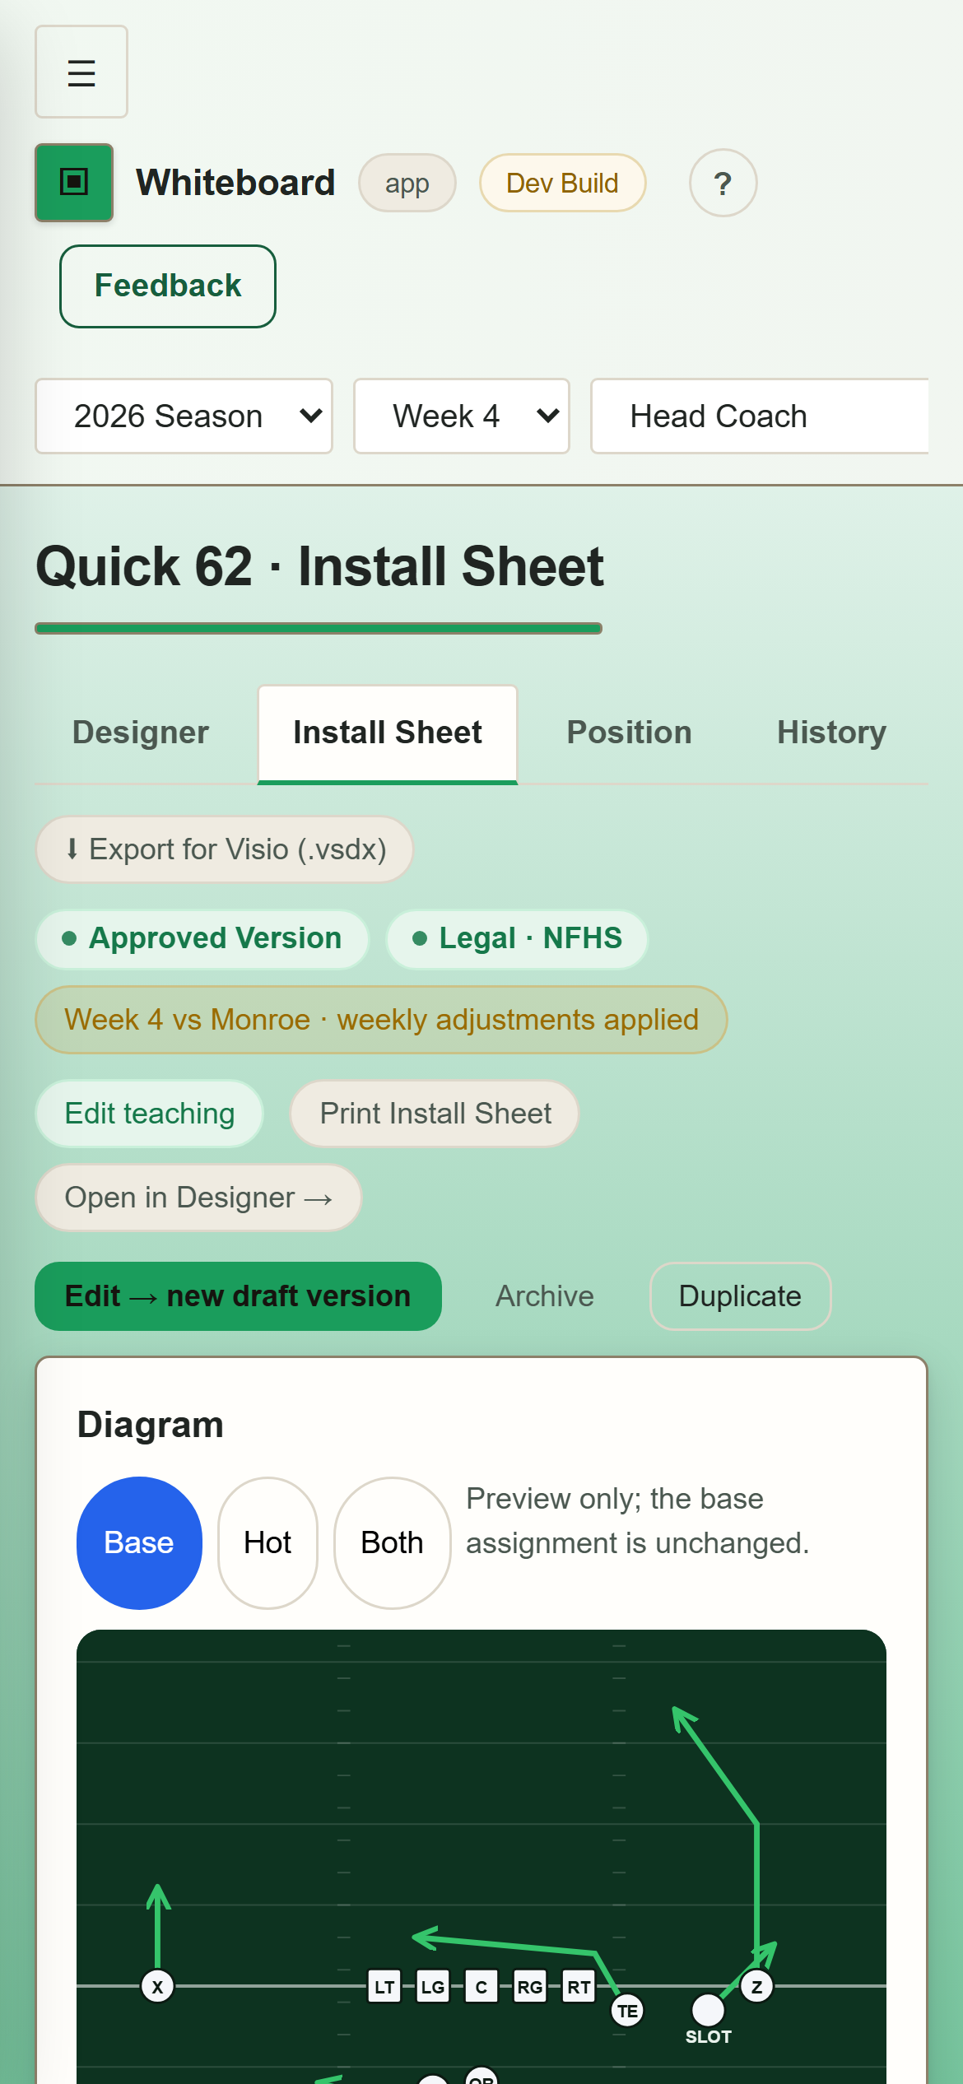Select the Z receiver marker
963x2084 pixels.
(756, 1986)
